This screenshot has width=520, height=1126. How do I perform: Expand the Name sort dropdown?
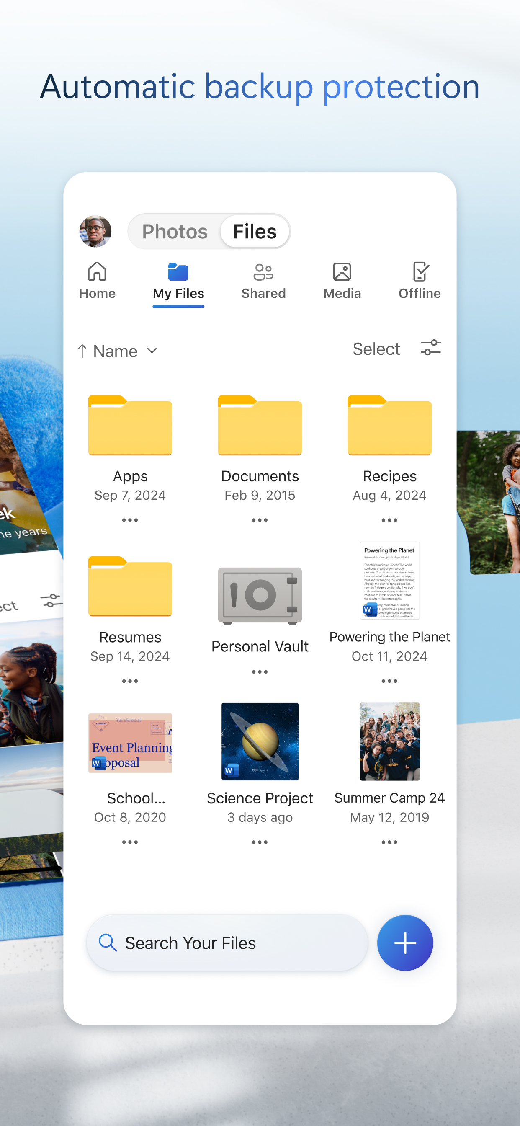[x=152, y=351]
